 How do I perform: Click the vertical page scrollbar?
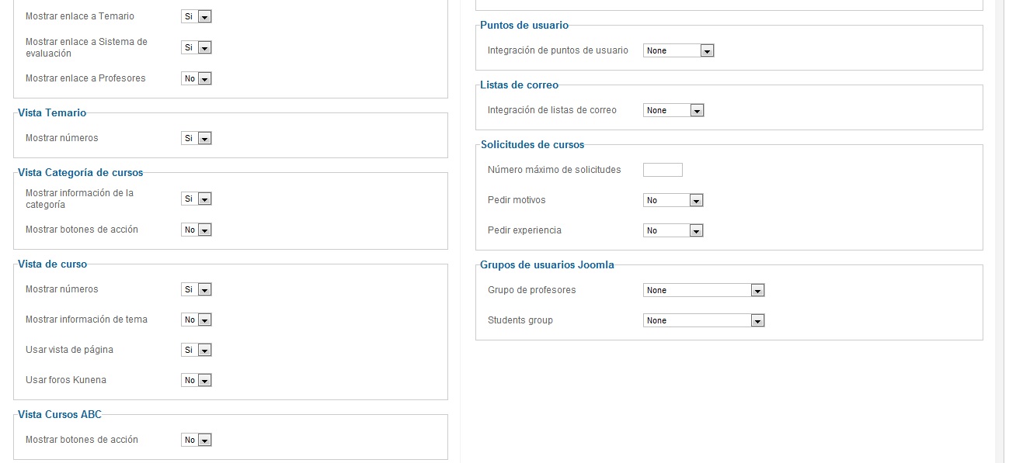(1000, 233)
